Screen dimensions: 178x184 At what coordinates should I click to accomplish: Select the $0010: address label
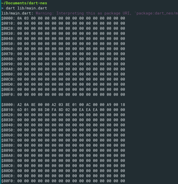[x=8, y=23]
